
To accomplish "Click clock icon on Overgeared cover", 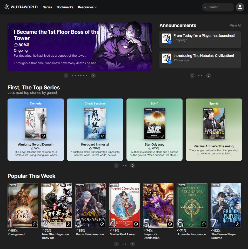I will (35, 224).
